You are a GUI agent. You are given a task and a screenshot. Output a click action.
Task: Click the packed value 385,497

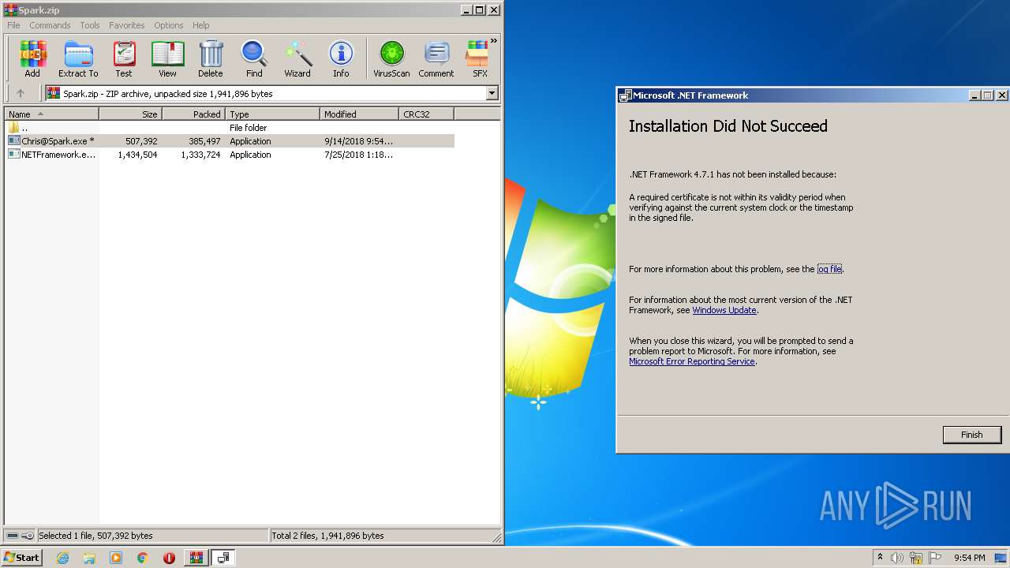click(204, 141)
